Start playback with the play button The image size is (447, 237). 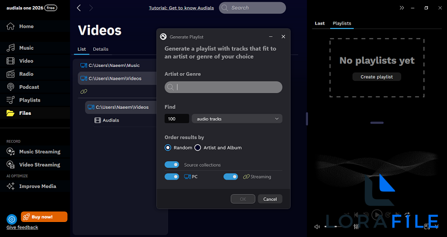coord(377,215)
